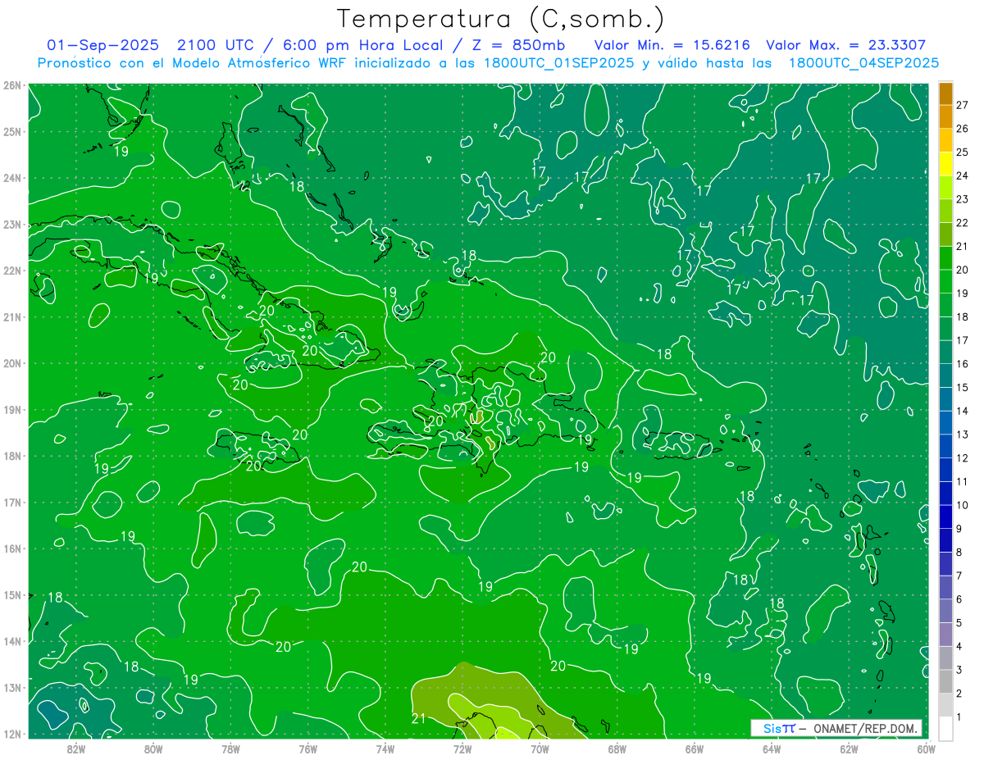Image resolution: width=984 pixels, height=760 pixels.
Task: Click the '76W' longitude axis label
Action: click(x=307, y=749)
